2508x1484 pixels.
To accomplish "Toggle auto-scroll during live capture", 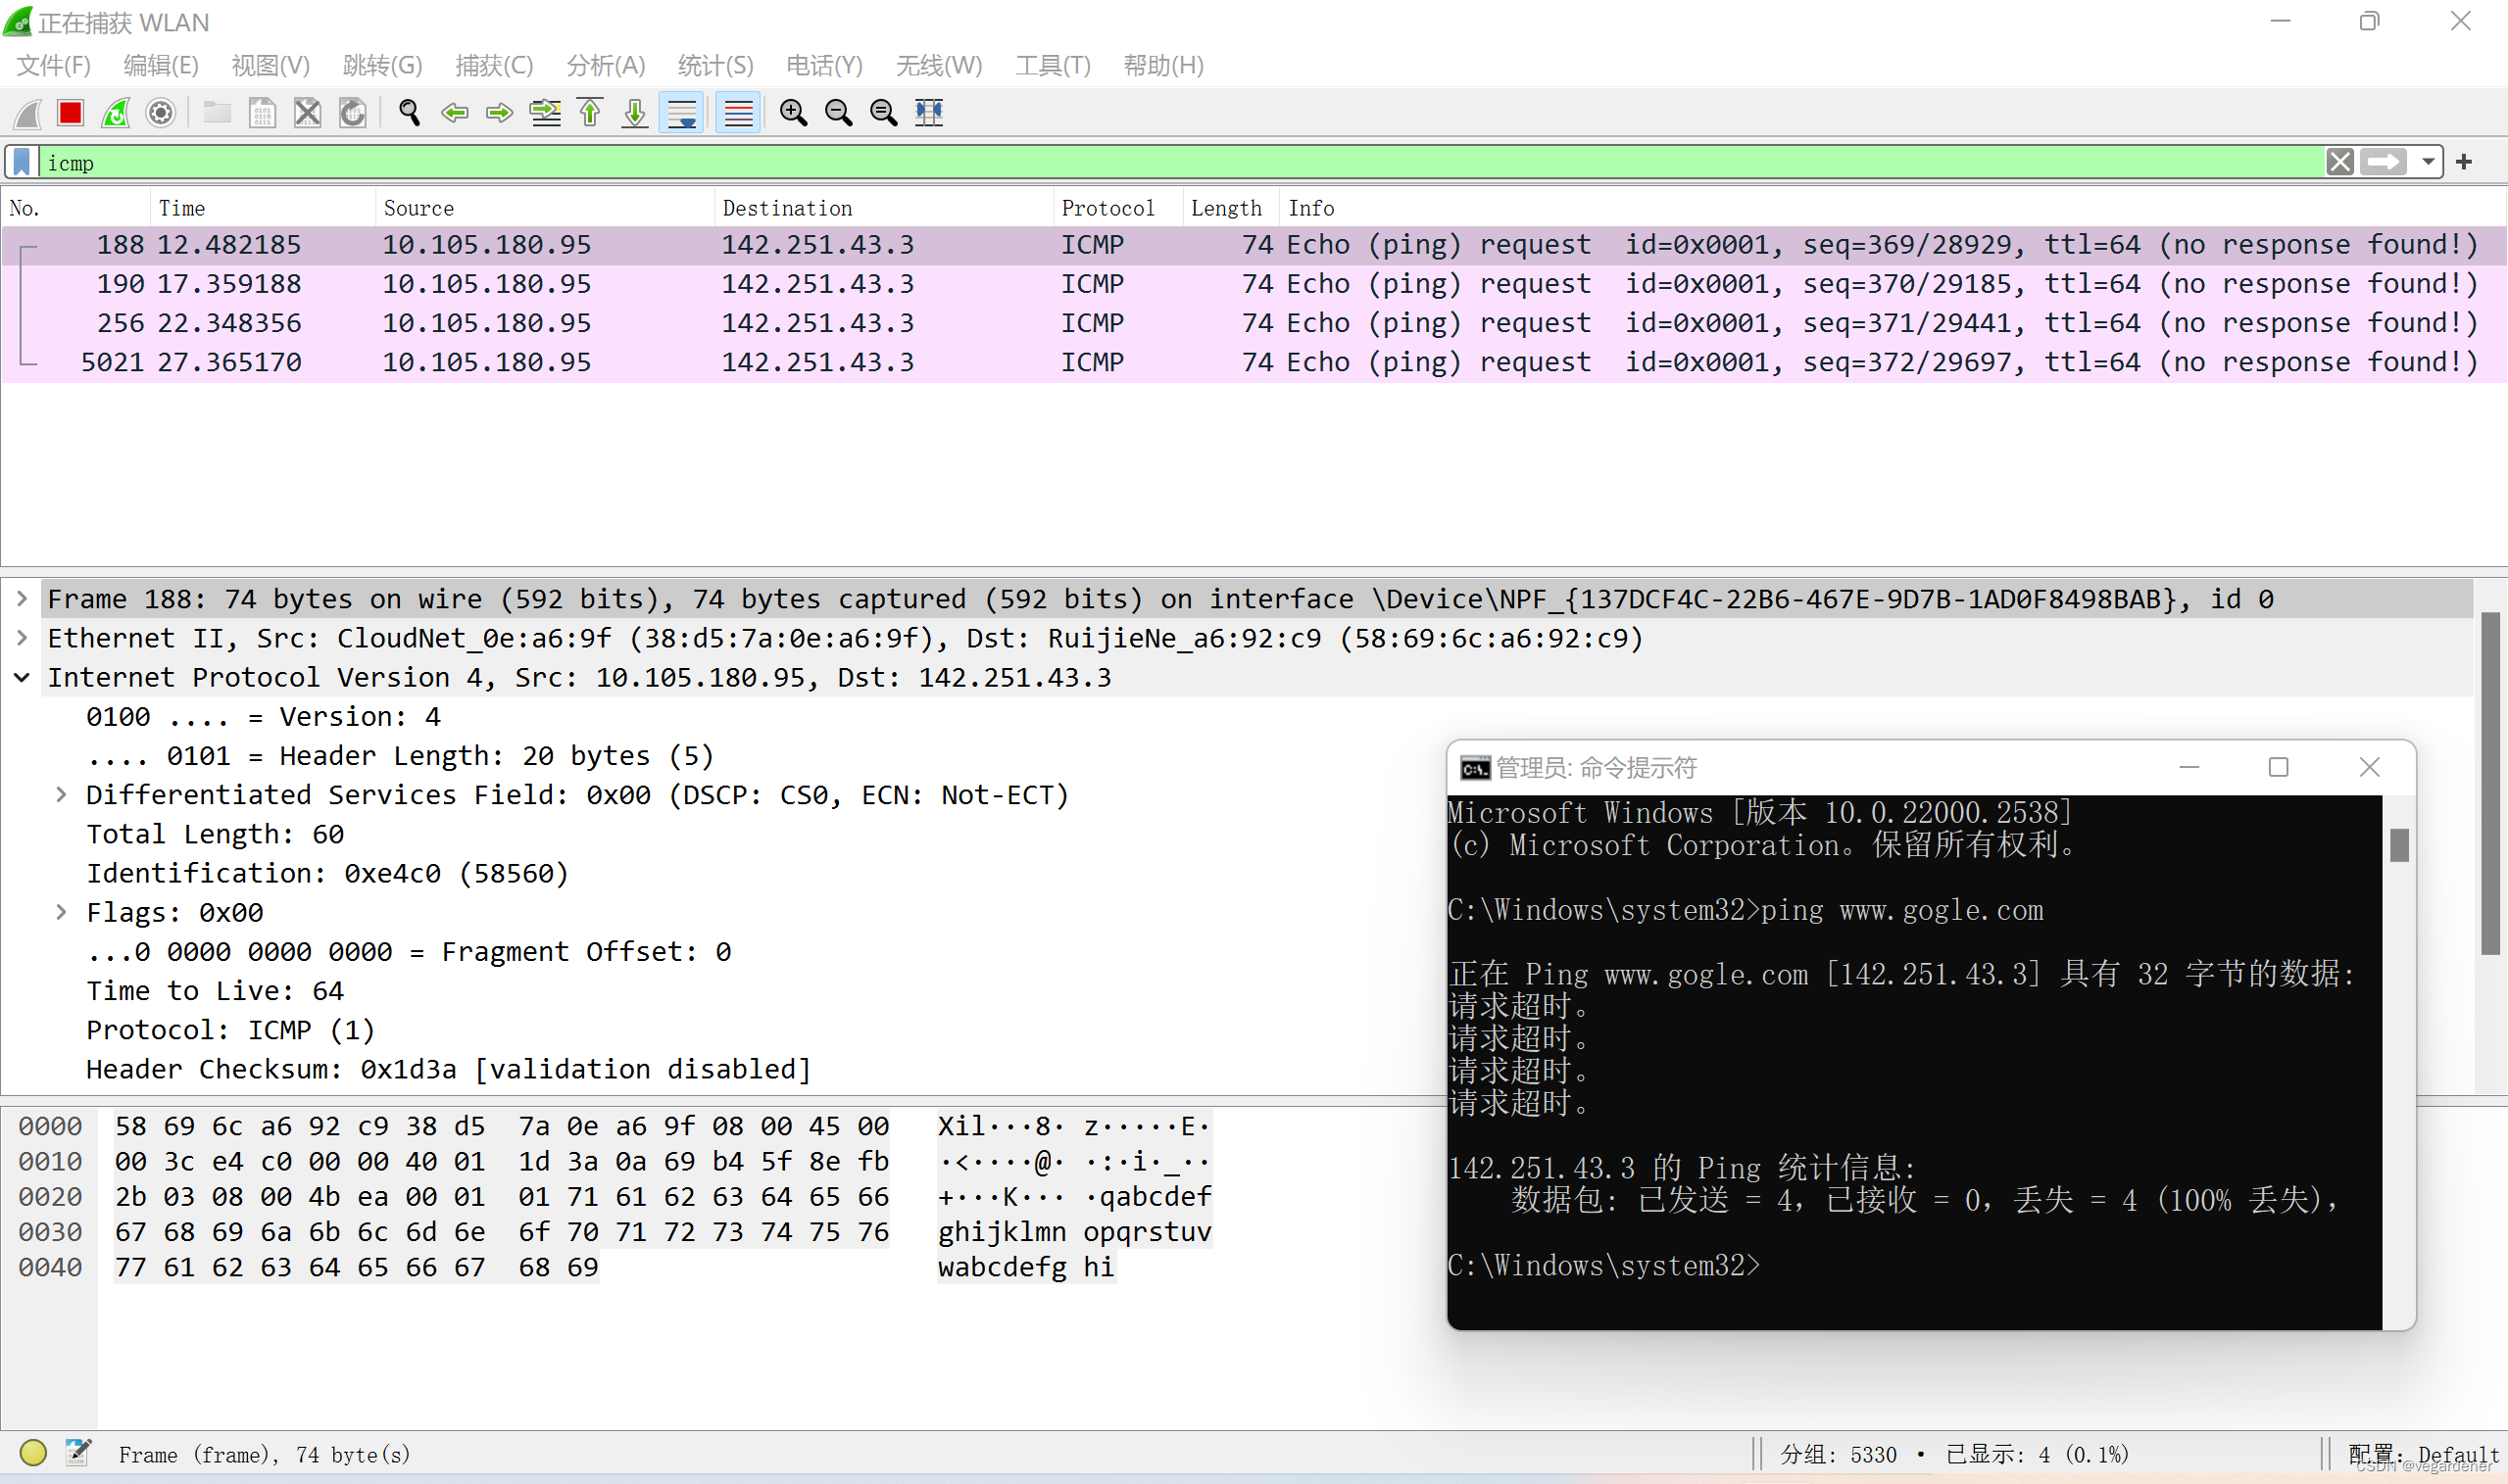I will 682,113.
